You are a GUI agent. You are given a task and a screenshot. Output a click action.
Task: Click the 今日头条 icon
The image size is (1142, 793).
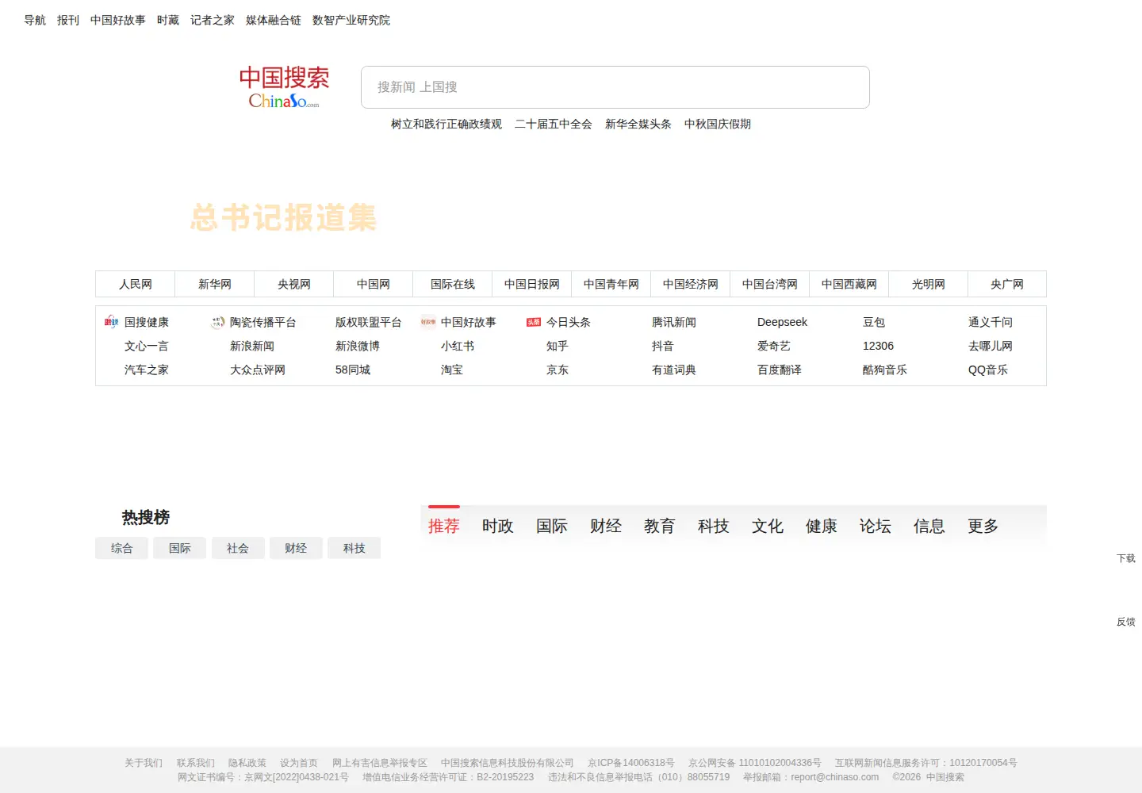click(x=534, y=322)
